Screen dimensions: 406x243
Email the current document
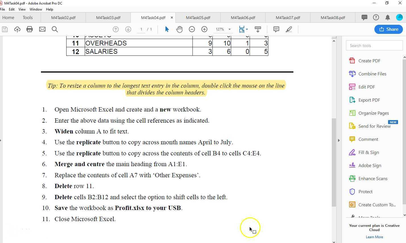coord(42,29)
